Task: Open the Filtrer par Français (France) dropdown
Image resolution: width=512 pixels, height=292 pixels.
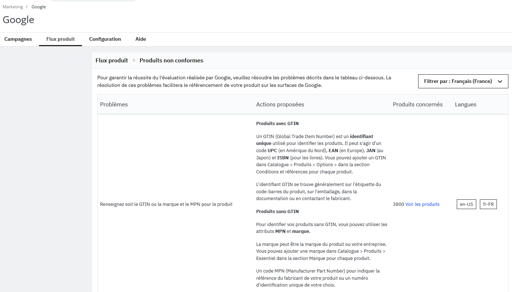Action: pyautogui.click(x=463, y=81)
